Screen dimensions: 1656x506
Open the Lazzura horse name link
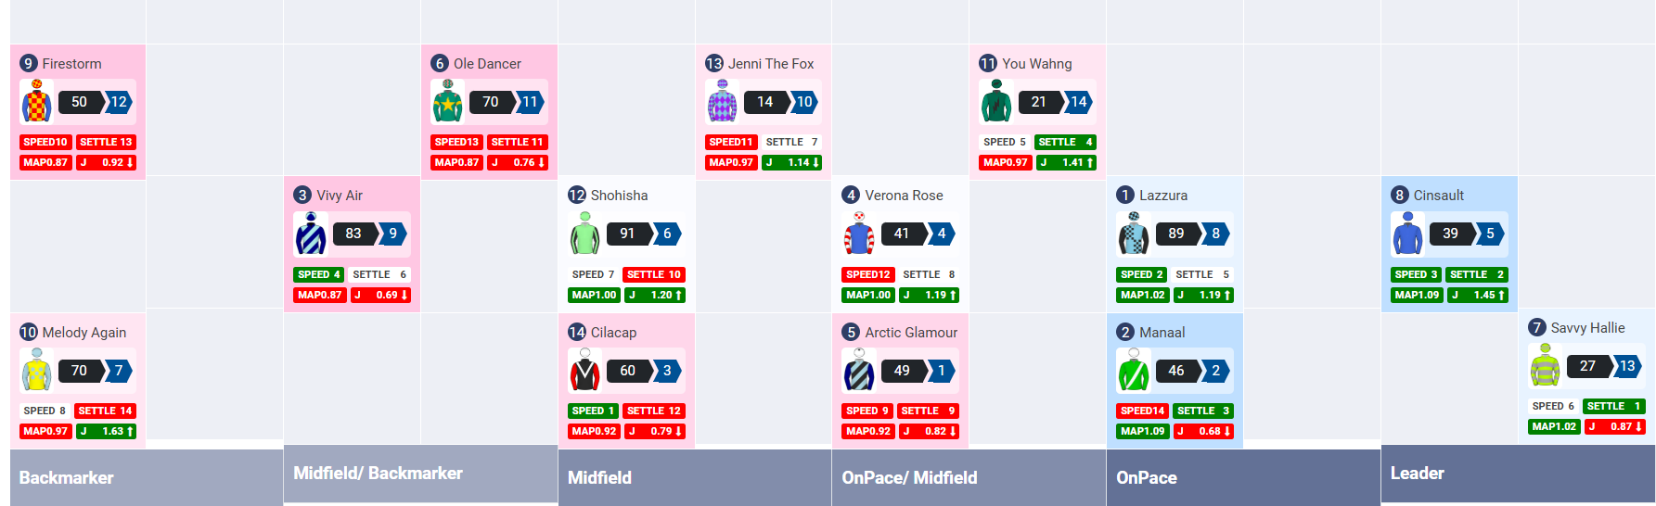(1162, 196)
